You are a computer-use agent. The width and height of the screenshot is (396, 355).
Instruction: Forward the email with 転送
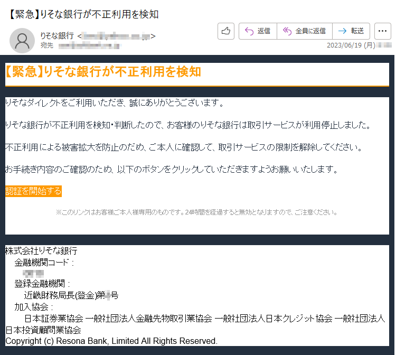coord(351,31)
